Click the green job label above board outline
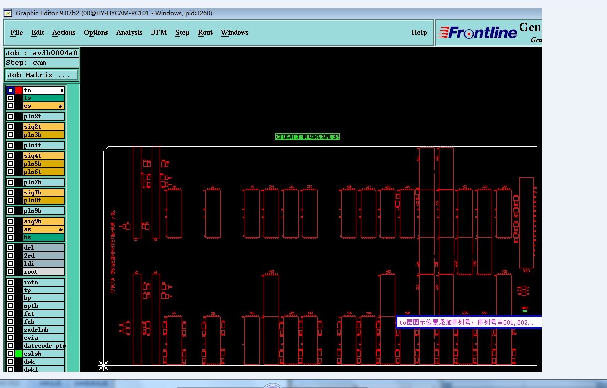The height and width of the screenshot is (388, 607). (307, 136)
